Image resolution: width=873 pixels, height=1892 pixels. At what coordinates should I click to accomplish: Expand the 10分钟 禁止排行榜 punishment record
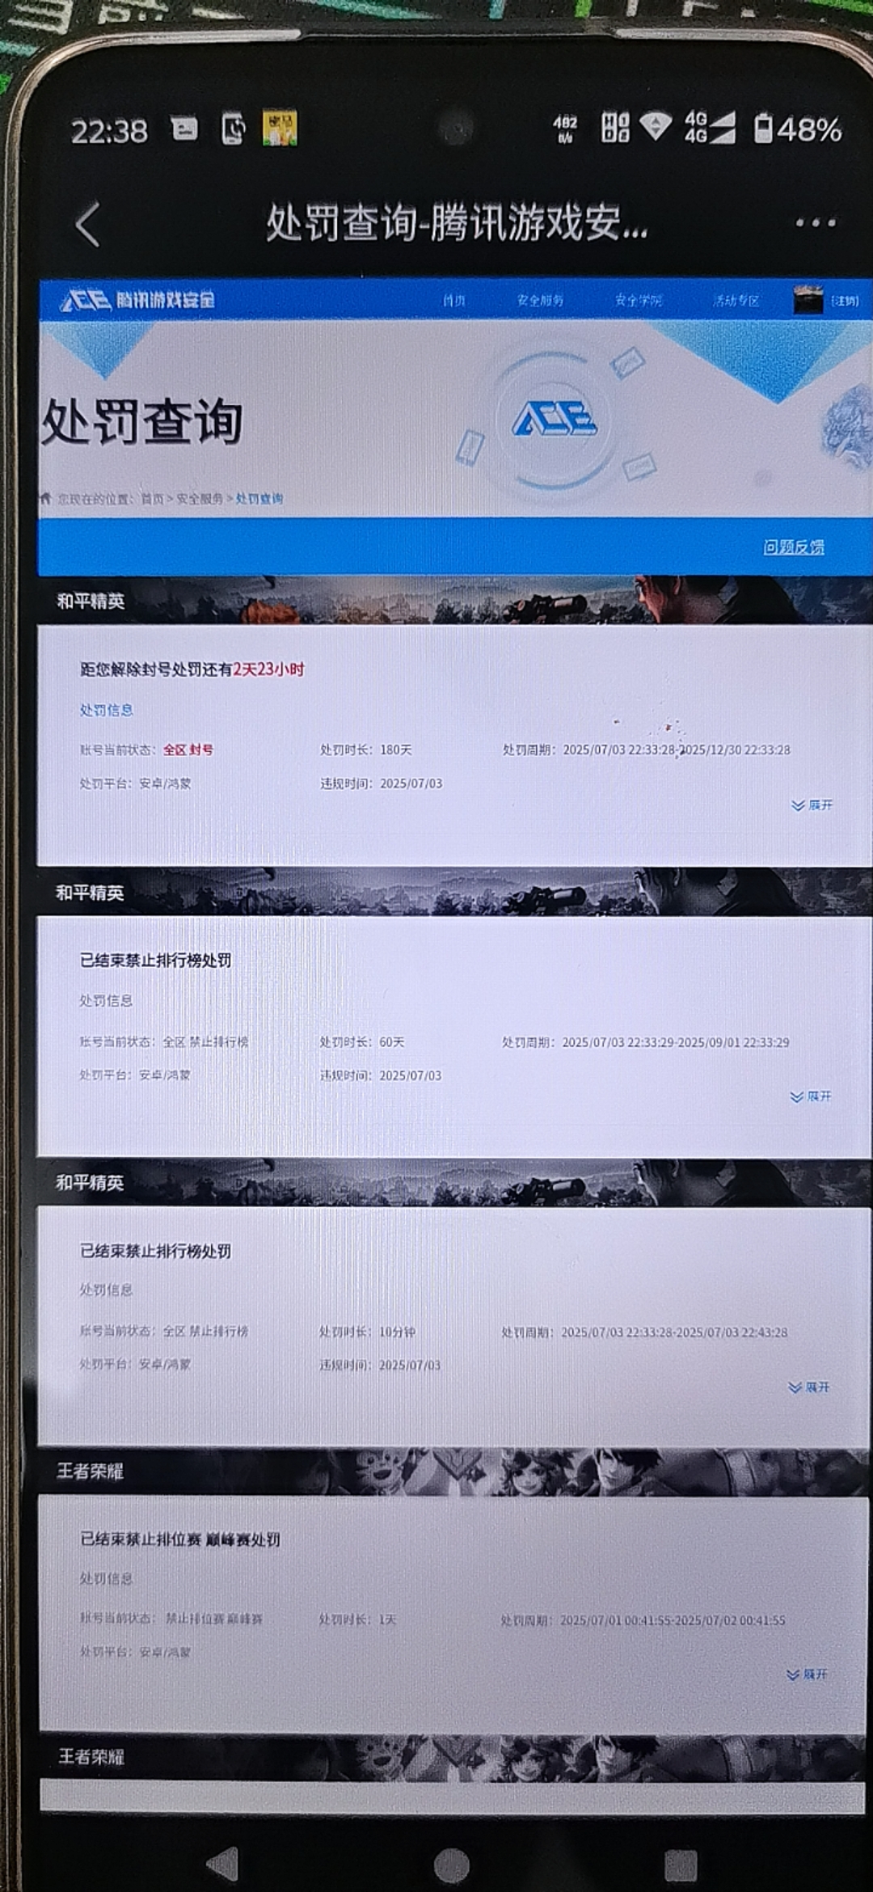(809, 1387)
